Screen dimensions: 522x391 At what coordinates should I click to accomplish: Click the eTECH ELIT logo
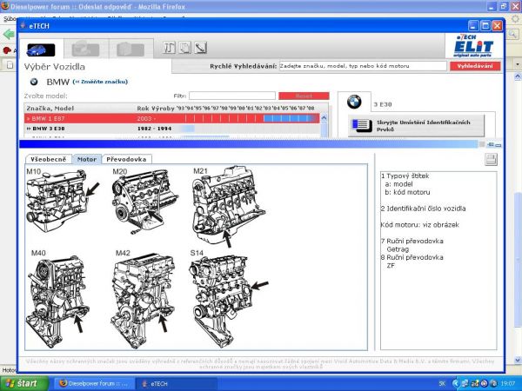pyautogui.click(x=474, y=46)
